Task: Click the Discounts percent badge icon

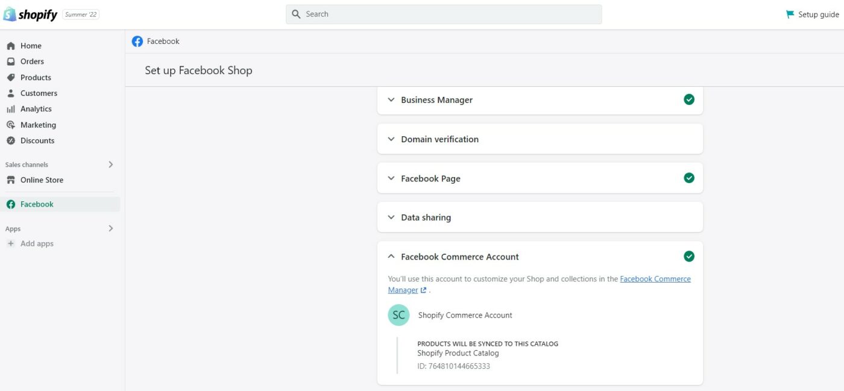Action: 11,141
